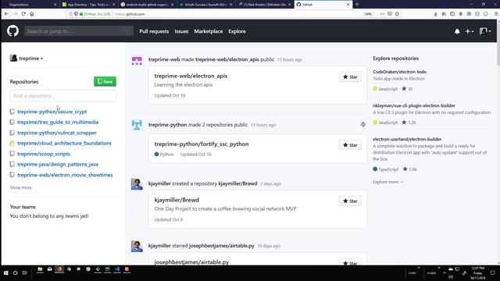Viewport: 500px width, 281px height.
Task: Show more repositories in the sidebar
Action: 21,187
